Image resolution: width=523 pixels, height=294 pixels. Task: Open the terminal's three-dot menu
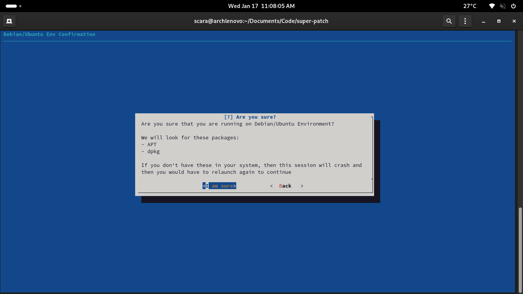465,21
